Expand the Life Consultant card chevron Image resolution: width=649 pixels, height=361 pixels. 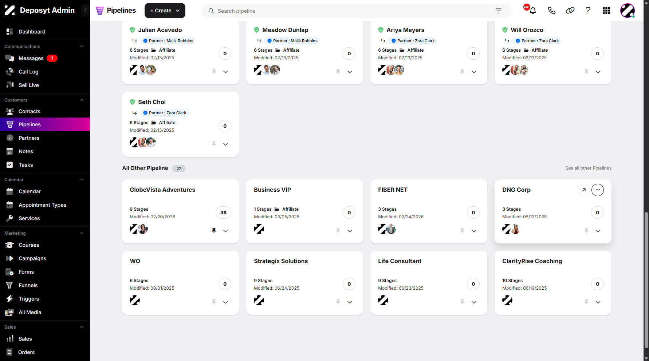(474, 302)
